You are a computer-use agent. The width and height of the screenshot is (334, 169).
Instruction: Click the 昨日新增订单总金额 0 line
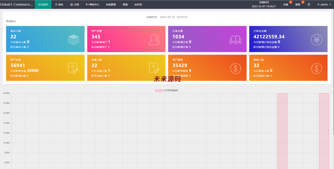tap(266, 47)
